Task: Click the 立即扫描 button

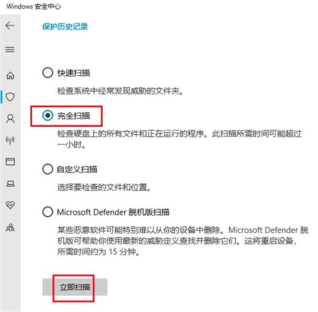Action: click(x=74, y=287)
